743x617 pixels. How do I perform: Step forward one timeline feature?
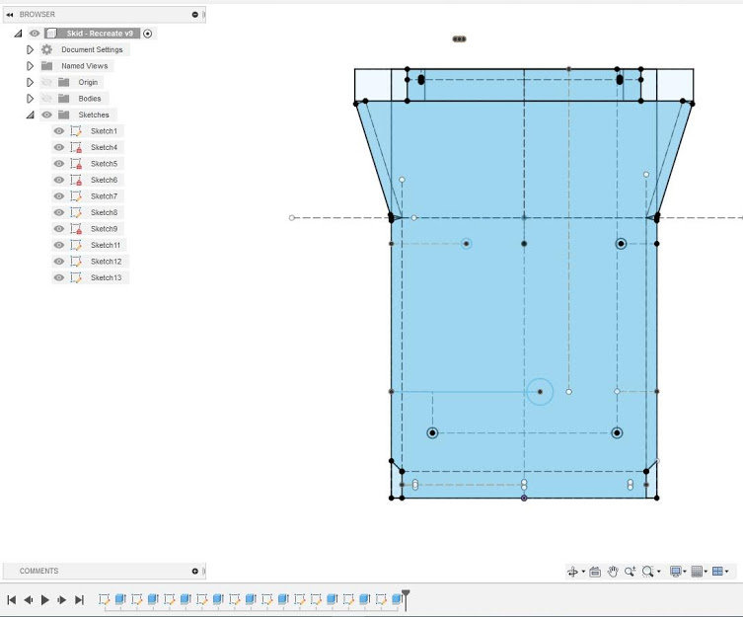coord(61,600)
